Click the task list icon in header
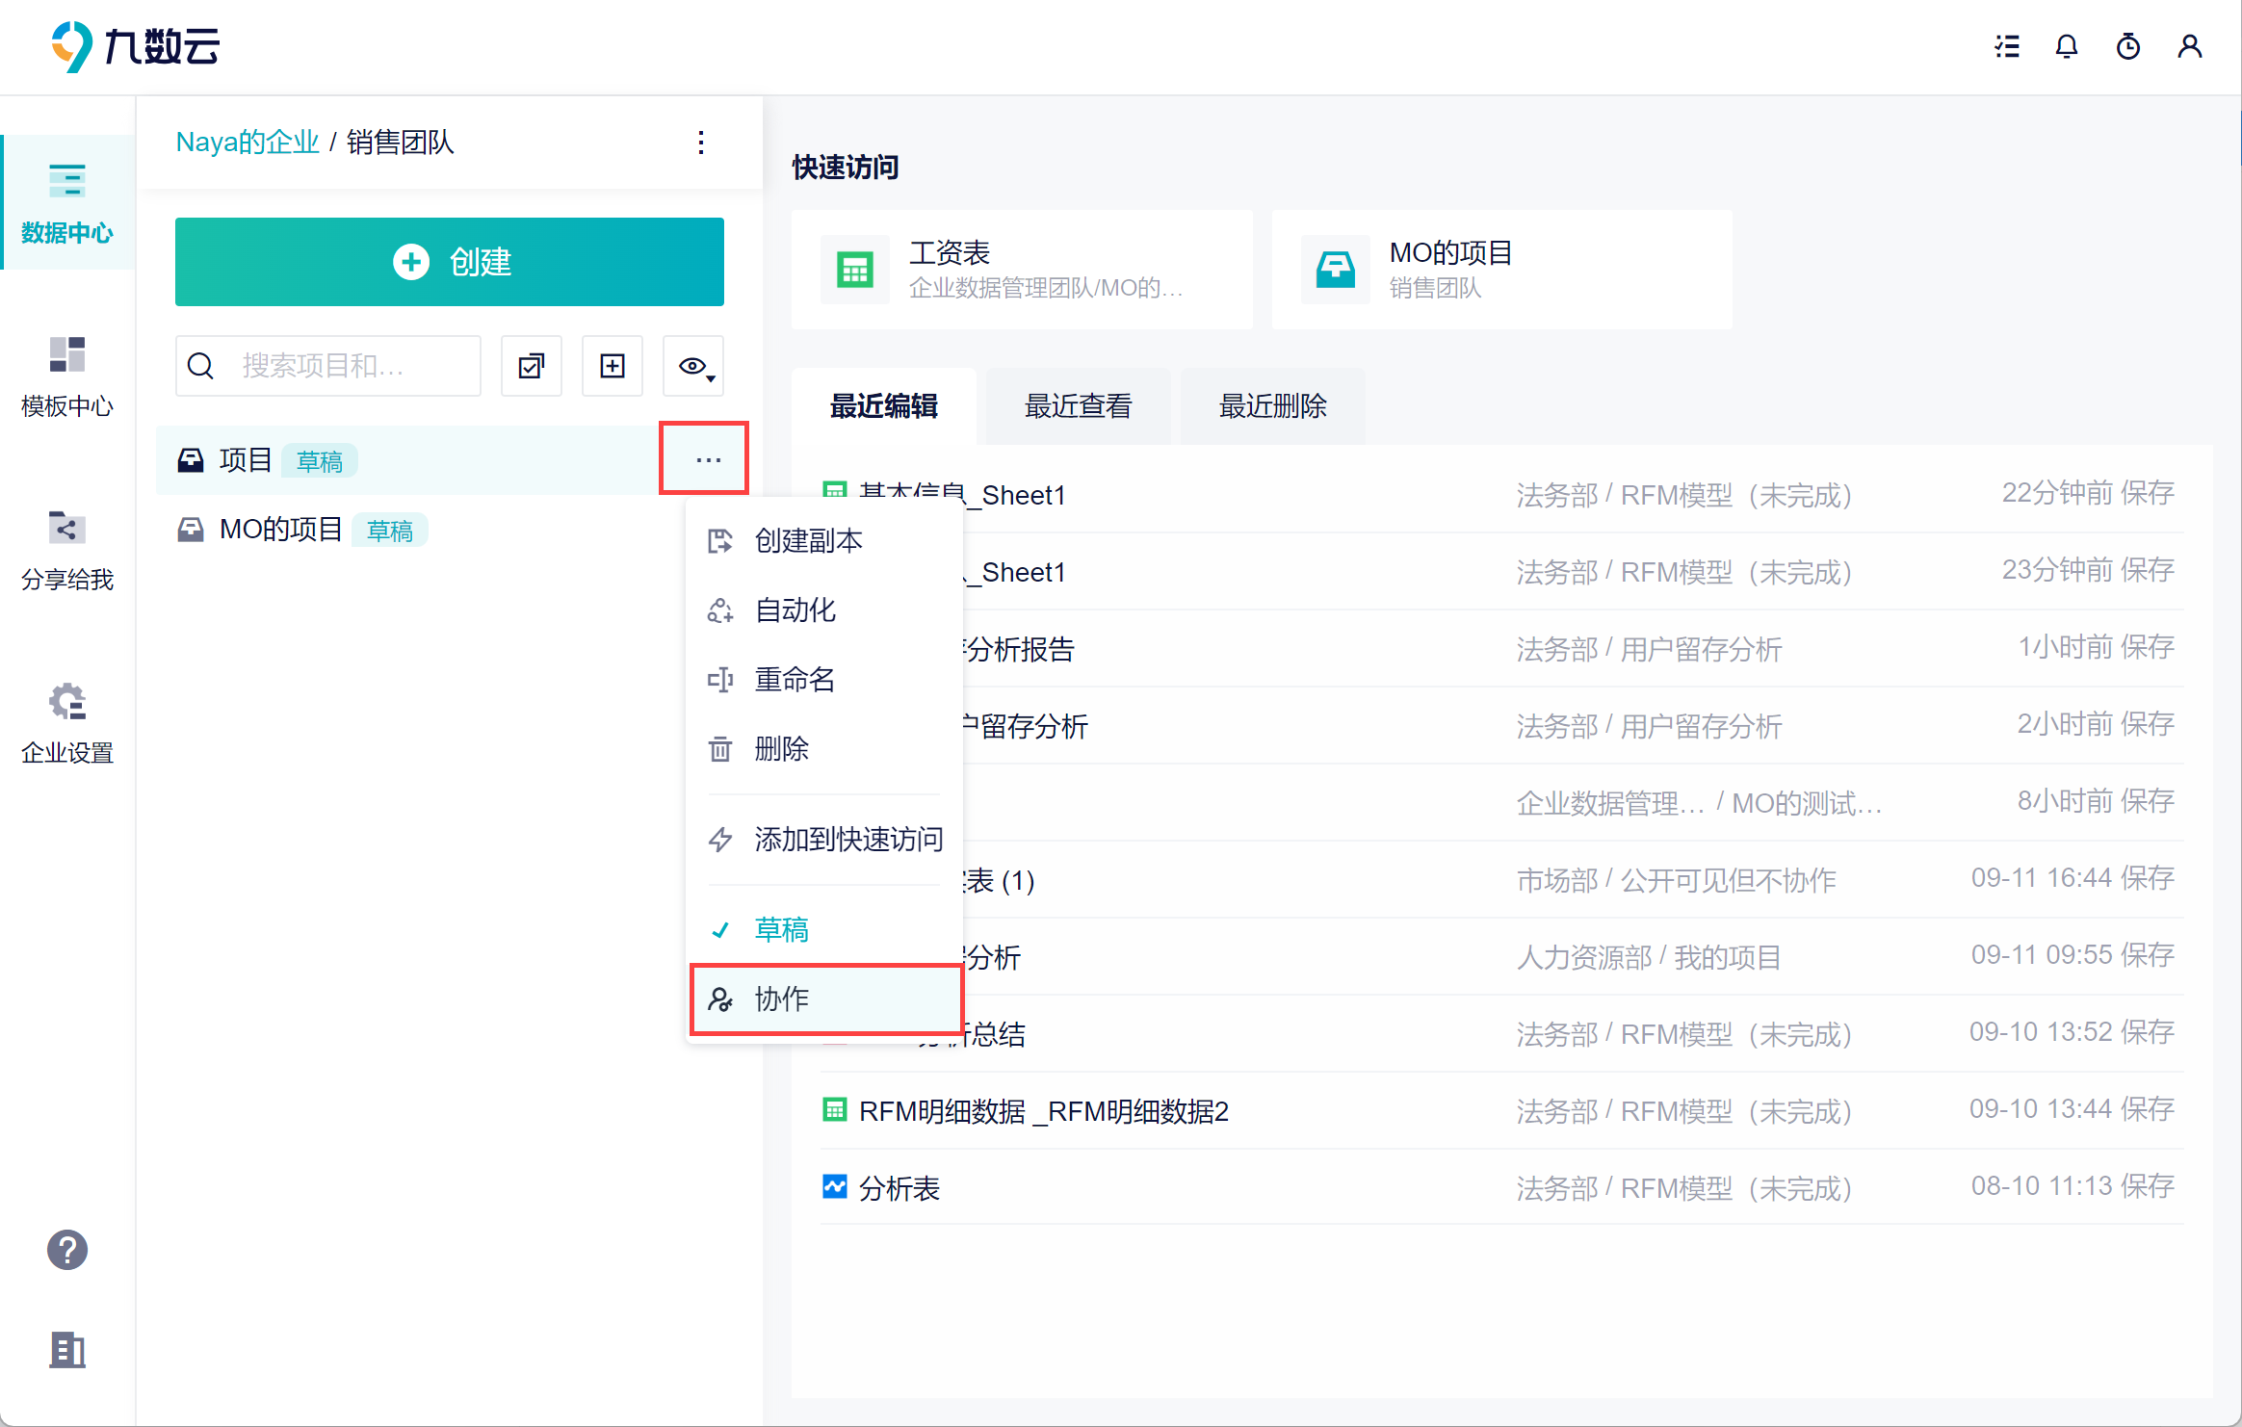 2007,46
